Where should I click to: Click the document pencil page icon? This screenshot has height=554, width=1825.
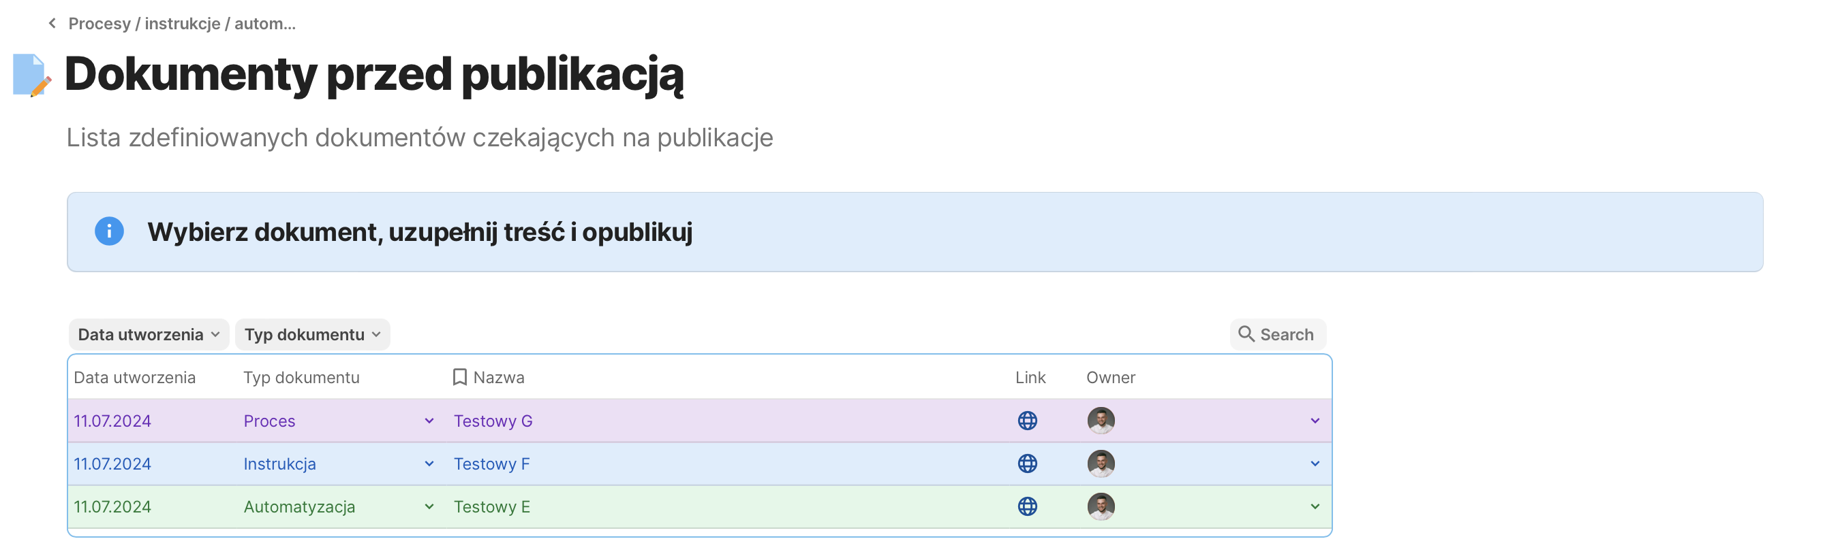31,75
